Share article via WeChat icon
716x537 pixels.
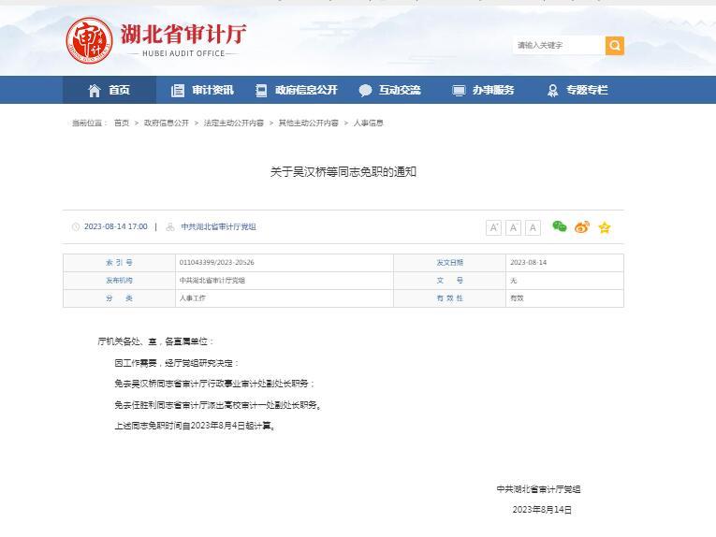(560, 226)
